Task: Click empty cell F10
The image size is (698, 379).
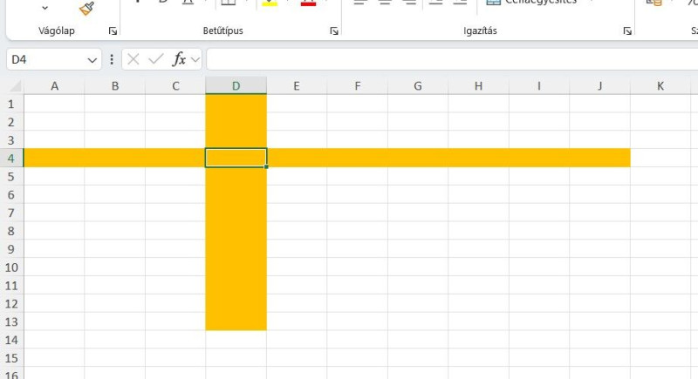Action: coord(358,267)
